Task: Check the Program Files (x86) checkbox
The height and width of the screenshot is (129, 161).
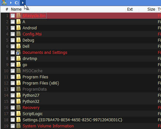Action: pyautogui.click(x=13, y=83)
